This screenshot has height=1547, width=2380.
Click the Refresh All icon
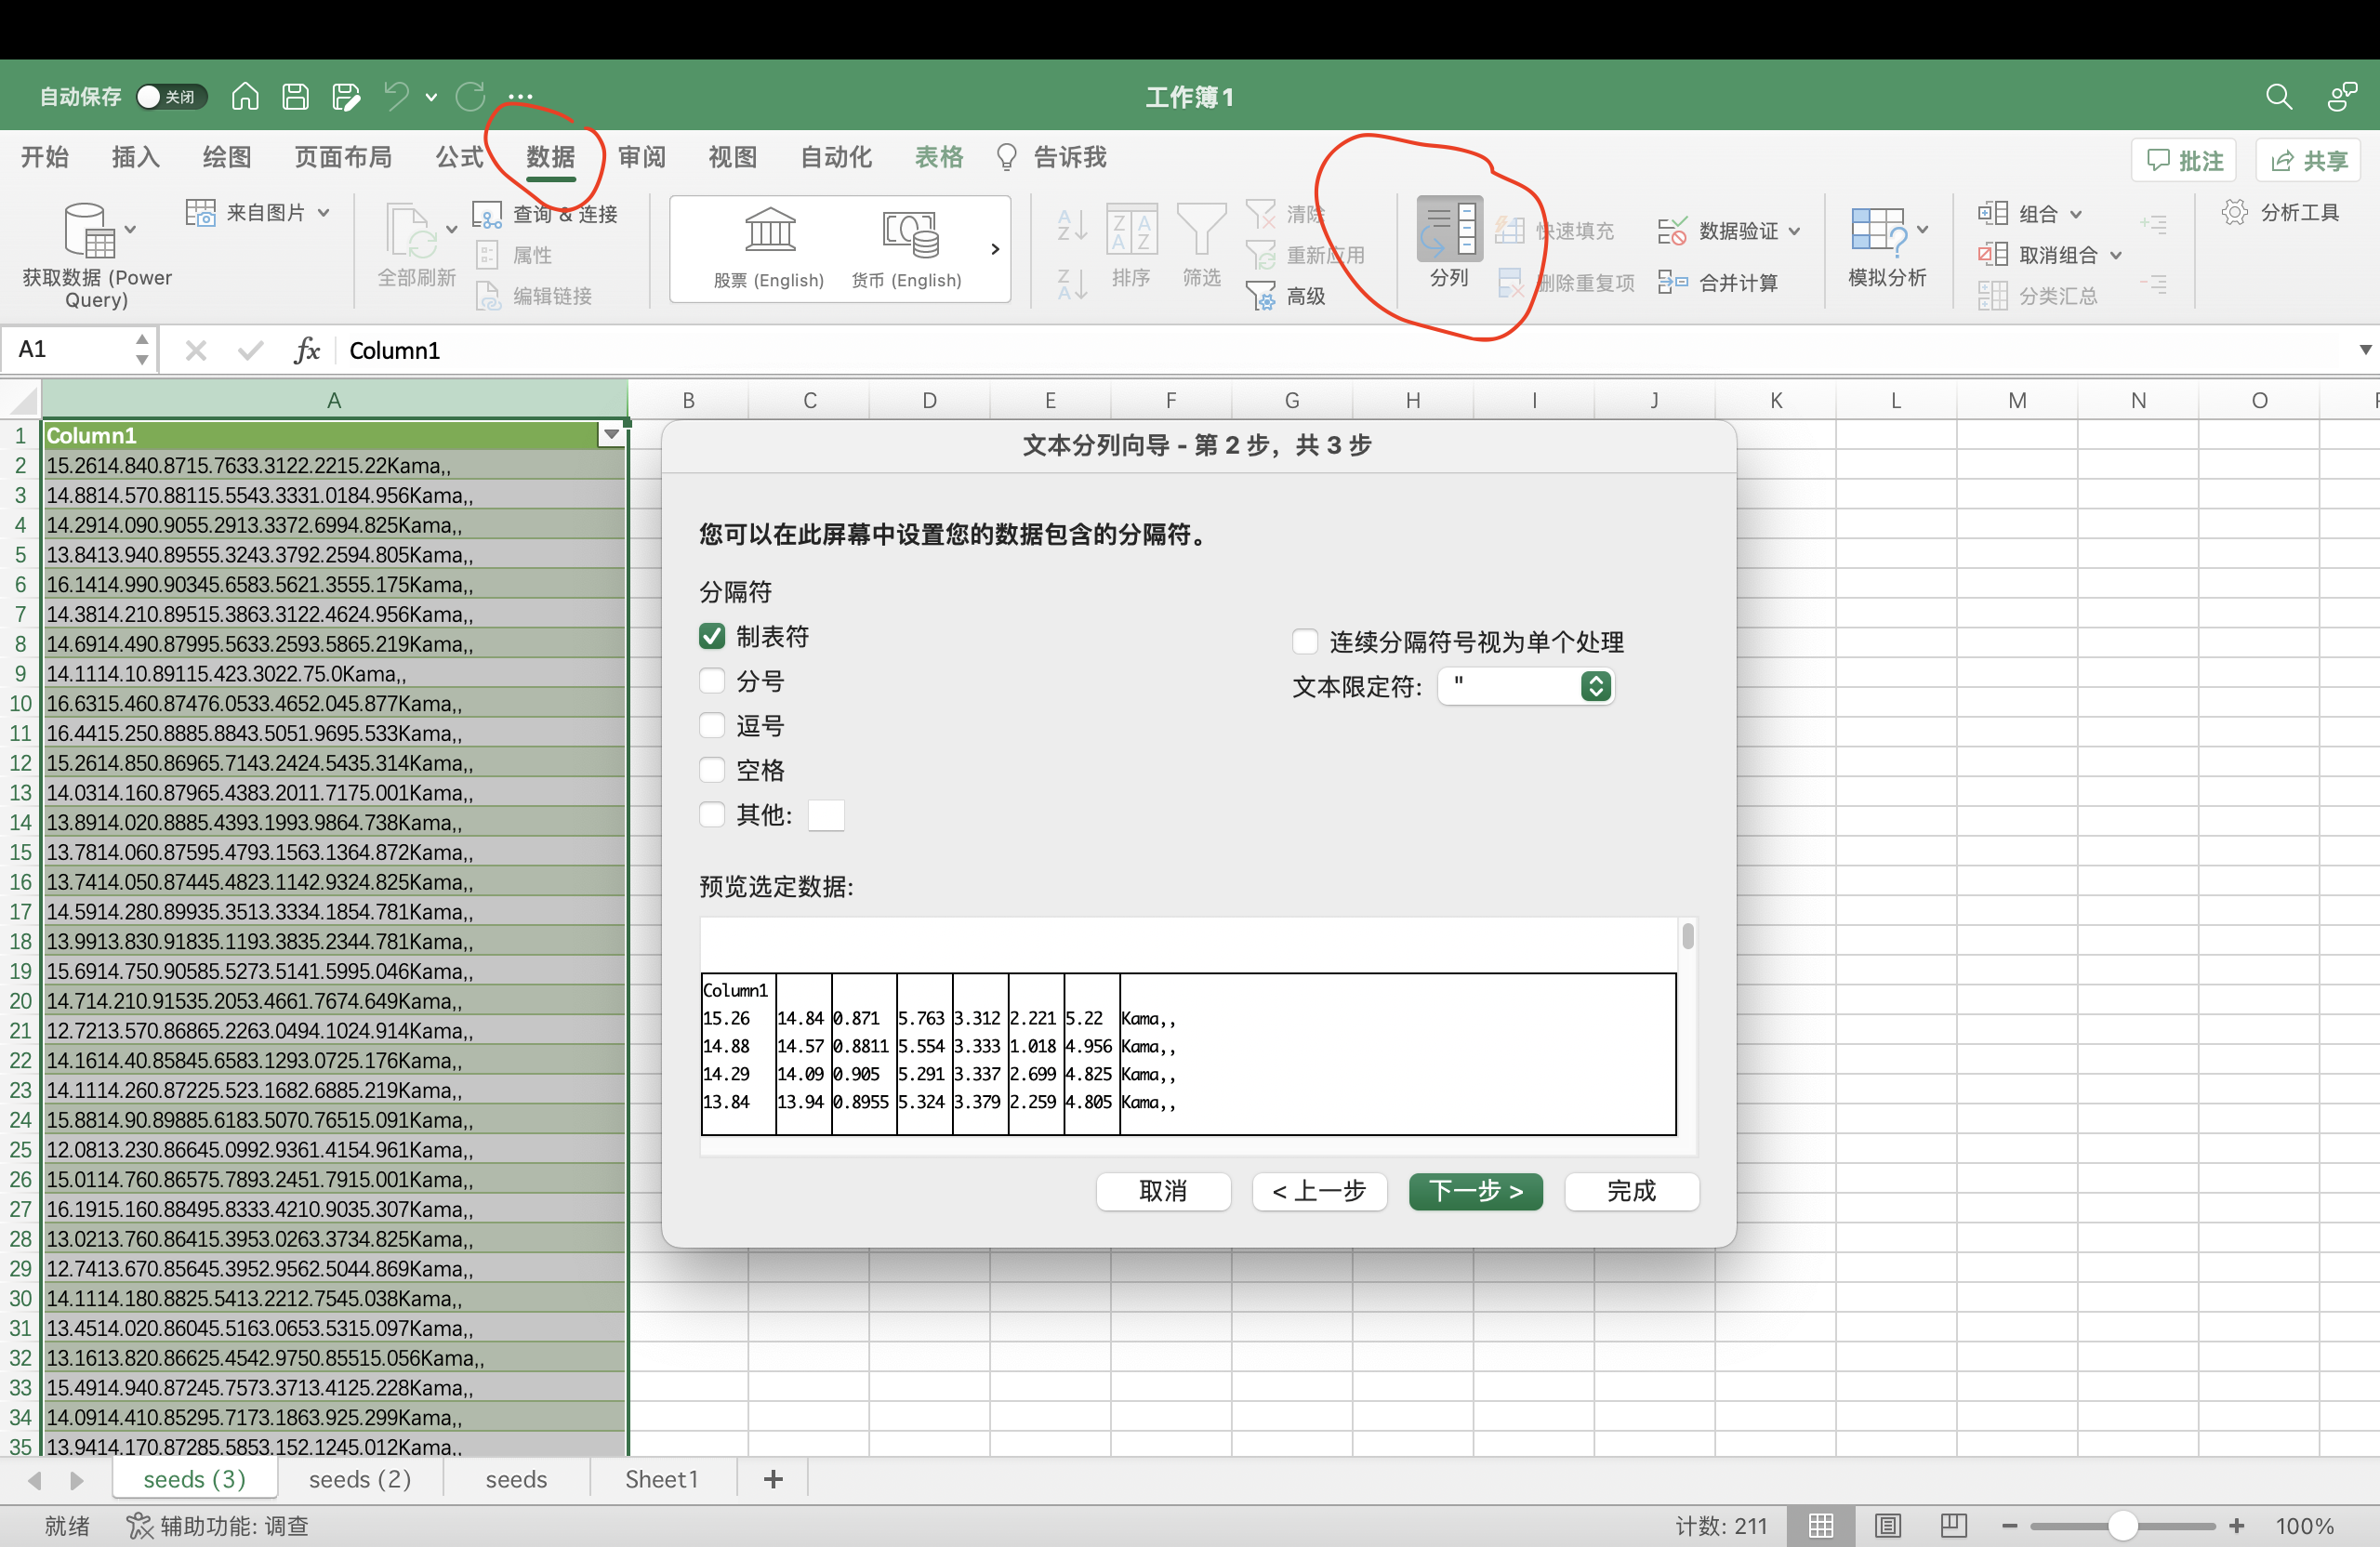(x=411, y=232)
